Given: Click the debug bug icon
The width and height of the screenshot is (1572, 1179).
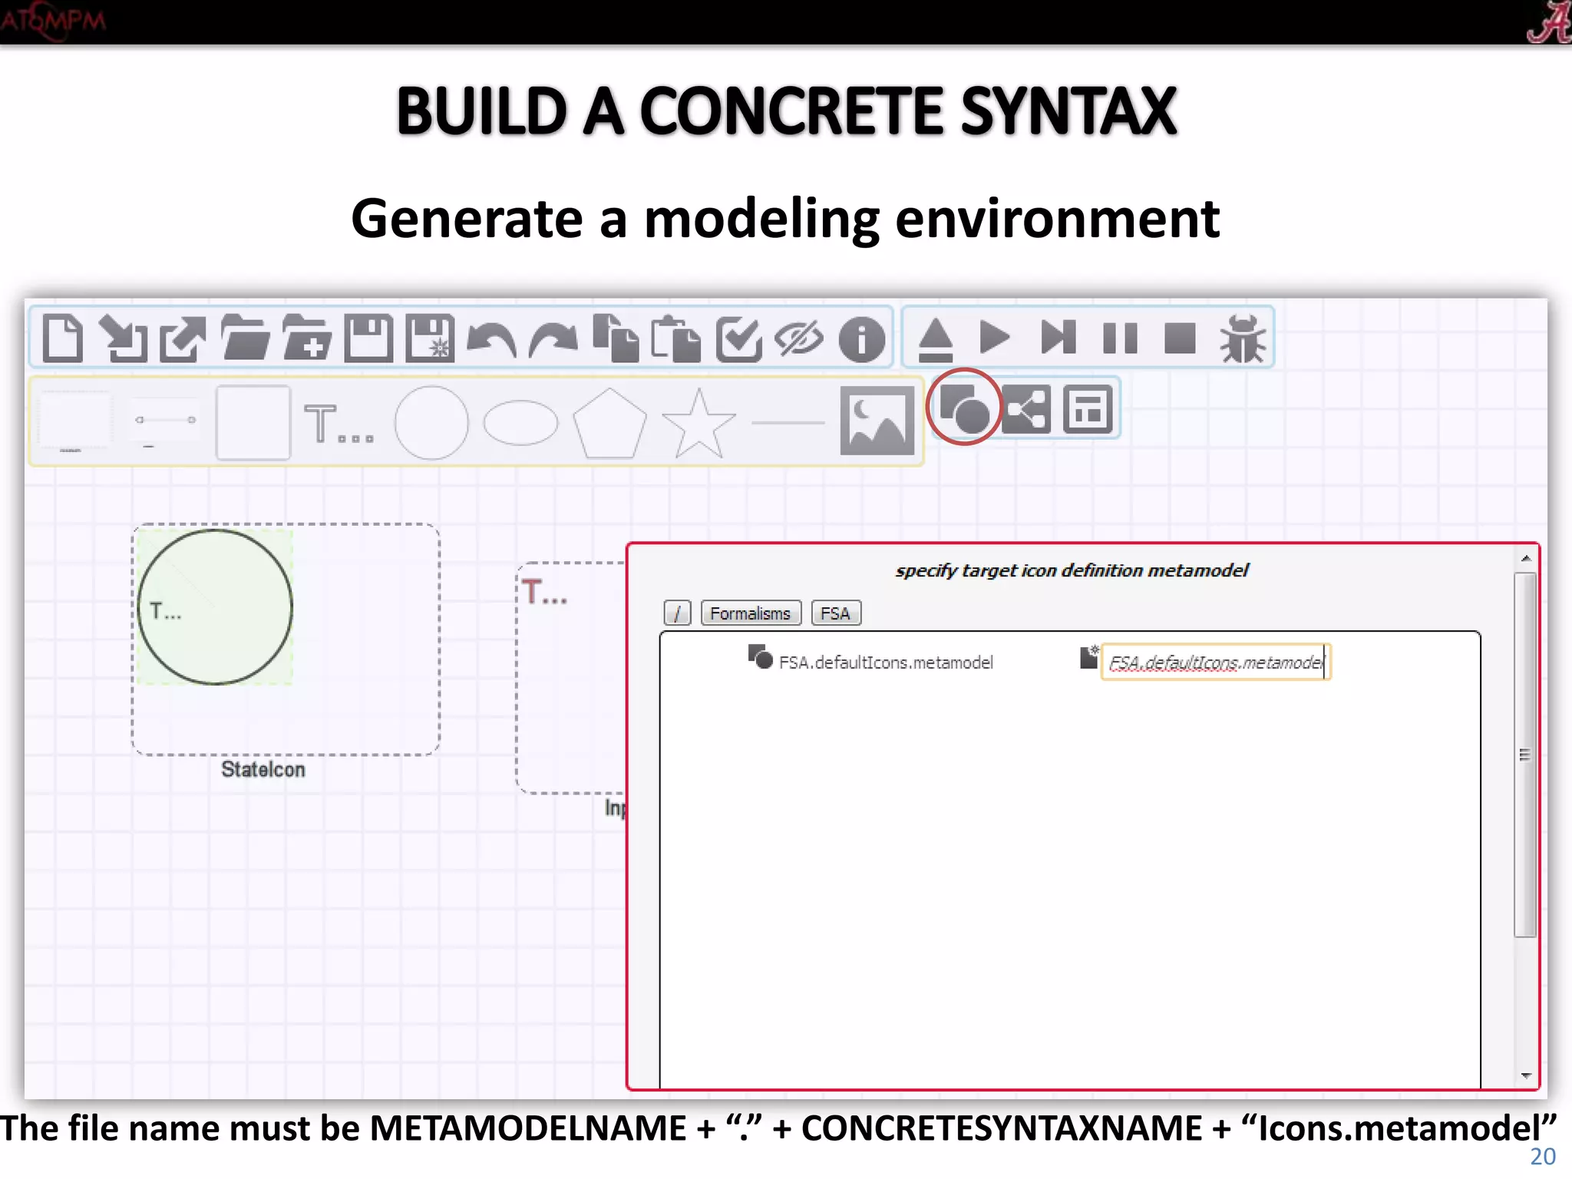Looking at the screenshot, I should pos(1243,338).
